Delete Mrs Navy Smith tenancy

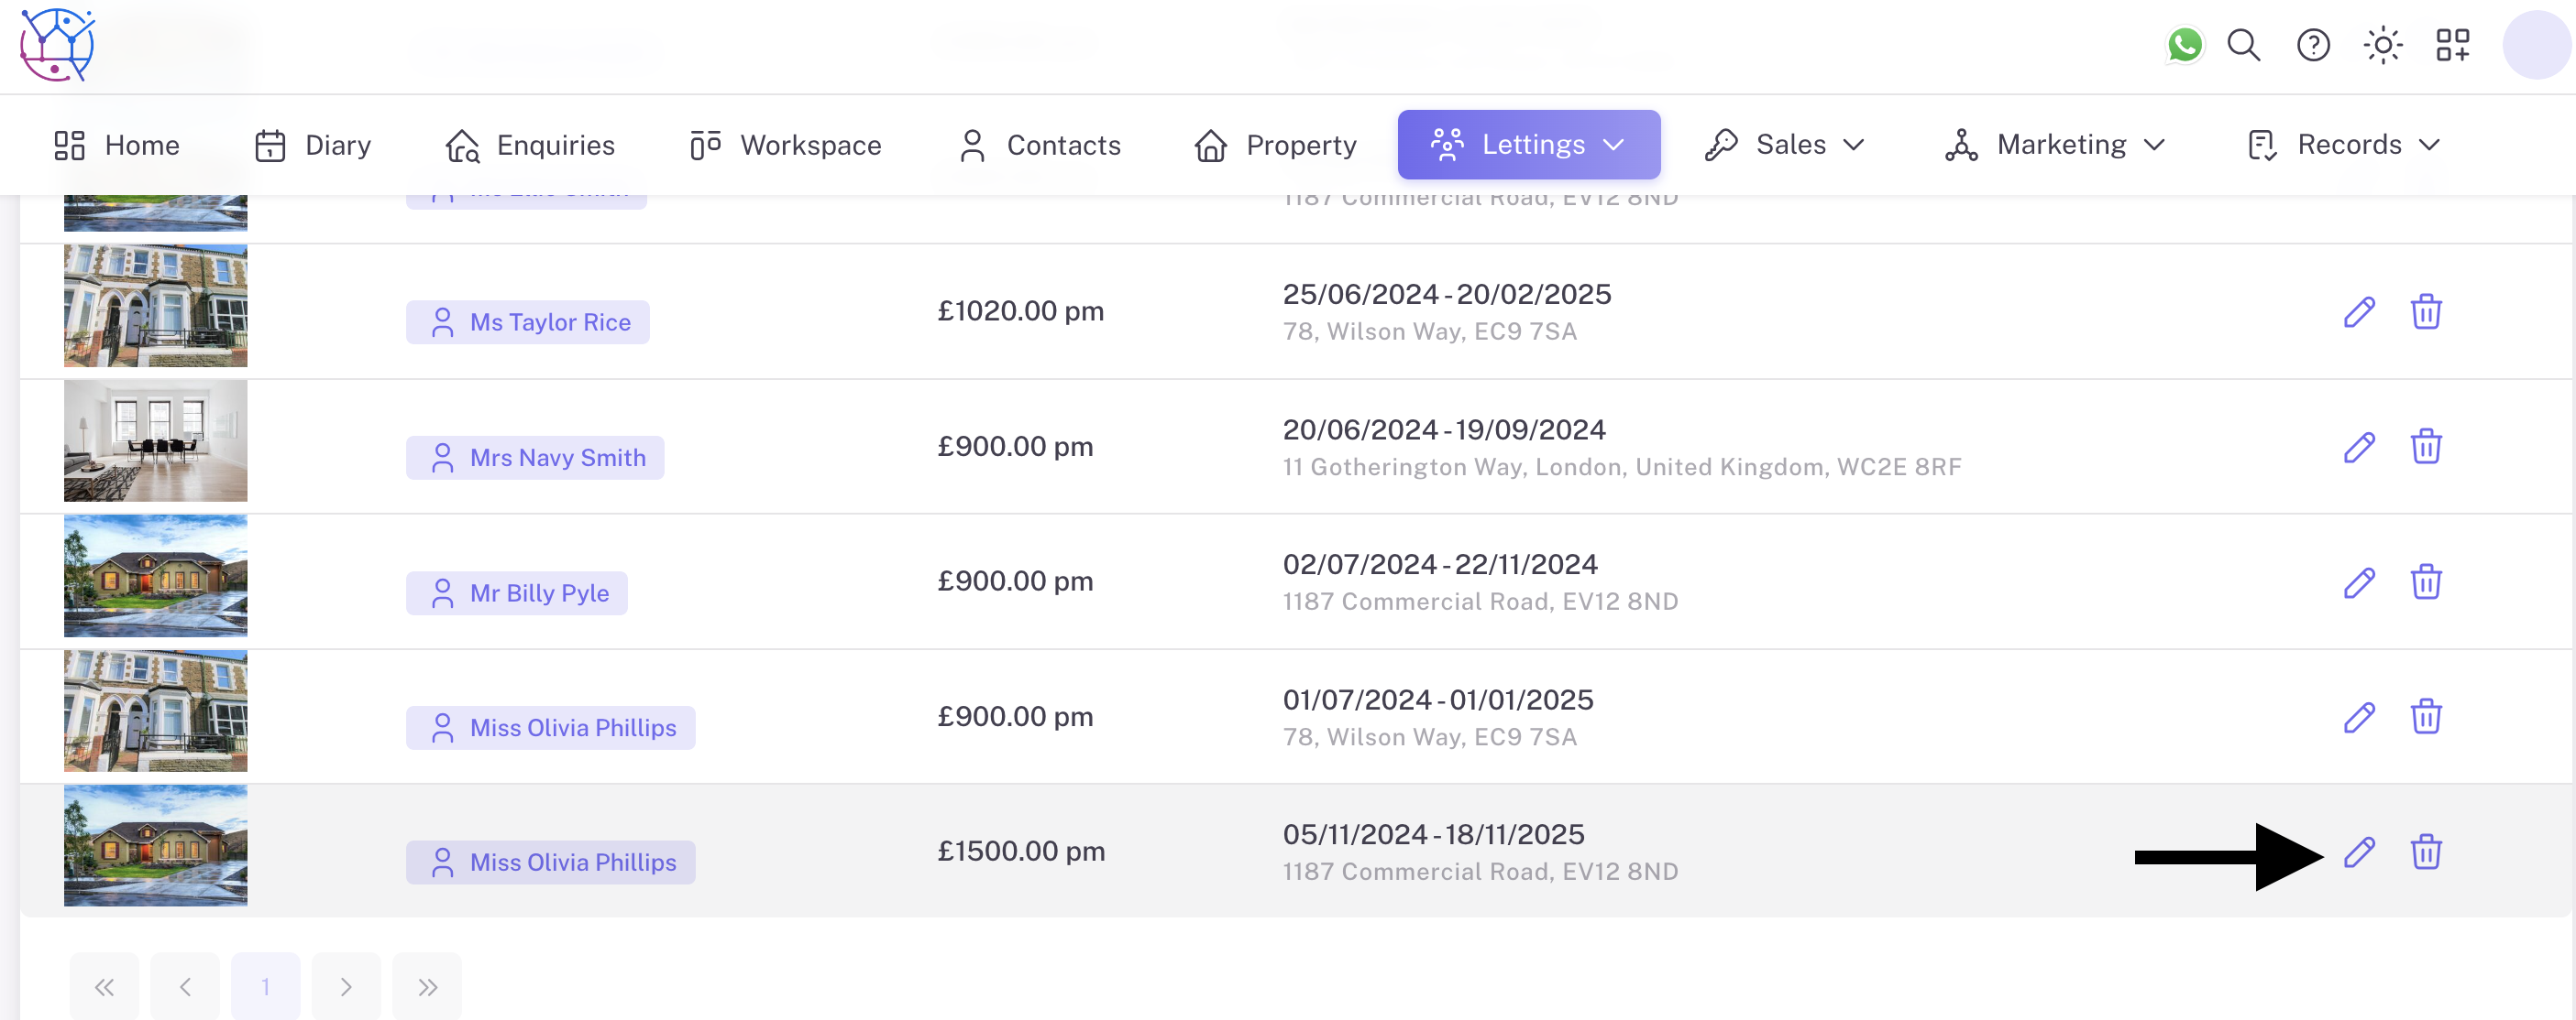click(x=2425, y=447)
